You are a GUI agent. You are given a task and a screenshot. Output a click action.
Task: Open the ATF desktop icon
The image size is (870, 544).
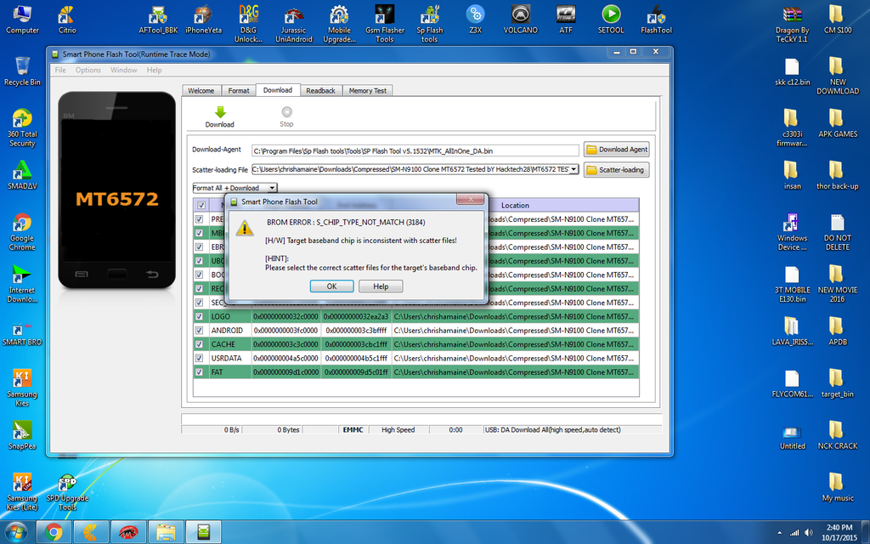(565, 20)
